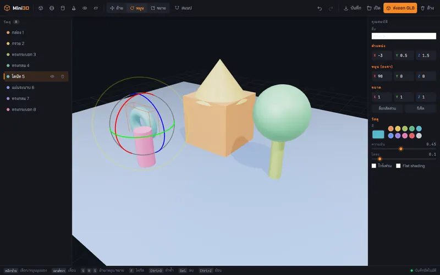The height and width of the screenshot is (275, 440).
Task: Add a cone primitive from the toolbar
Action: (x=74, y=8)
